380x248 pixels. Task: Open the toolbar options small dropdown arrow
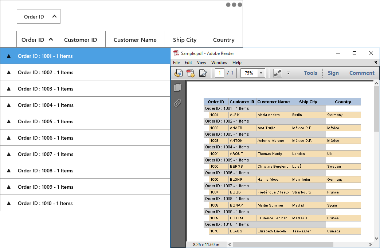289,73
